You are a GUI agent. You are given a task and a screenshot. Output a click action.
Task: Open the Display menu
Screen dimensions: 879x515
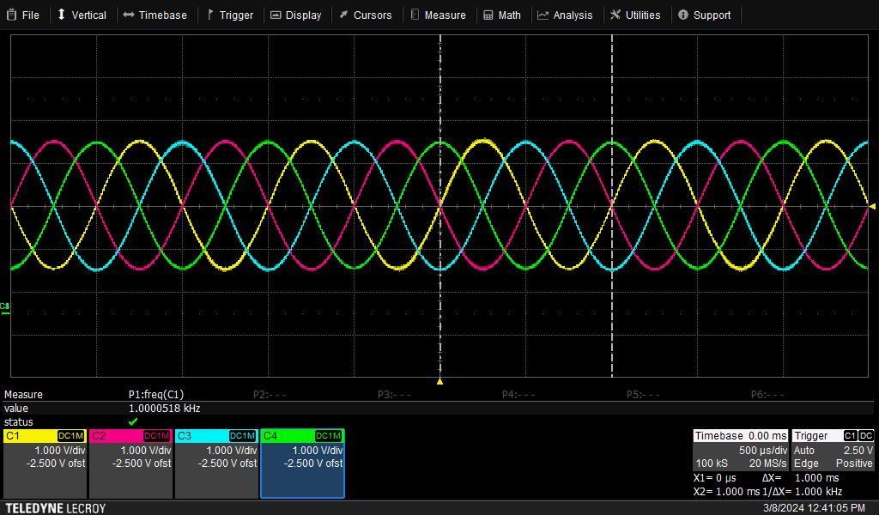click(x=296, y=15)
